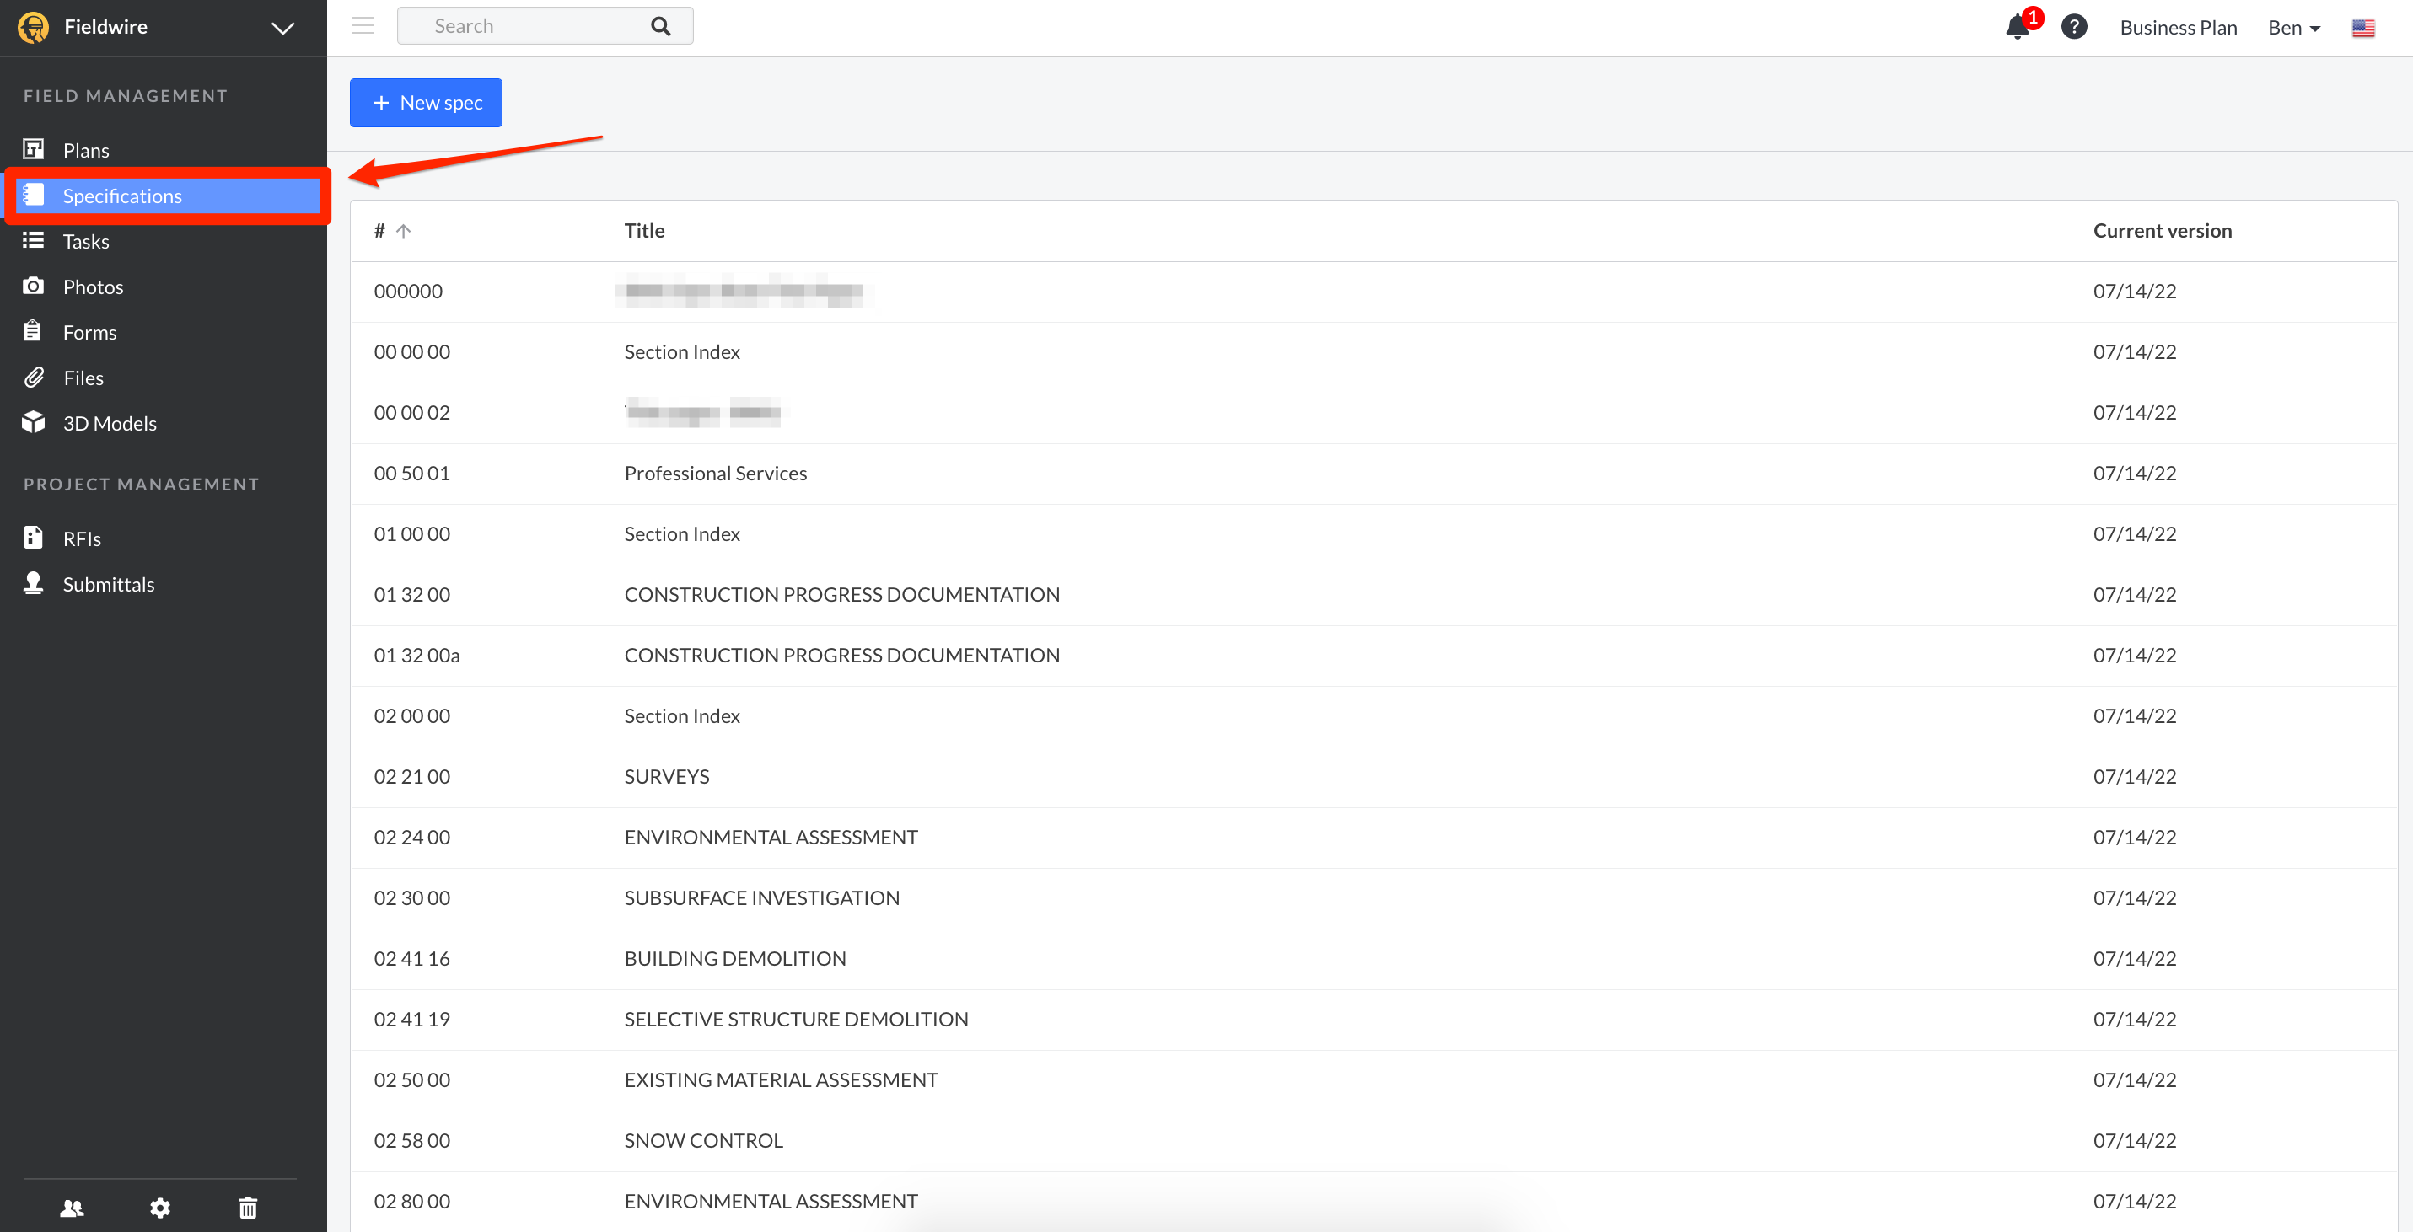This screenshot has height=1232, width=2413.
Task: Open the Ben user dropdown
Action: (x=2293, y=28)
